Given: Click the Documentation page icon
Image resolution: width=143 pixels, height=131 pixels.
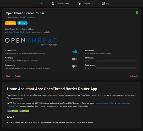Looking at the screenshot, I should point(53,3).
